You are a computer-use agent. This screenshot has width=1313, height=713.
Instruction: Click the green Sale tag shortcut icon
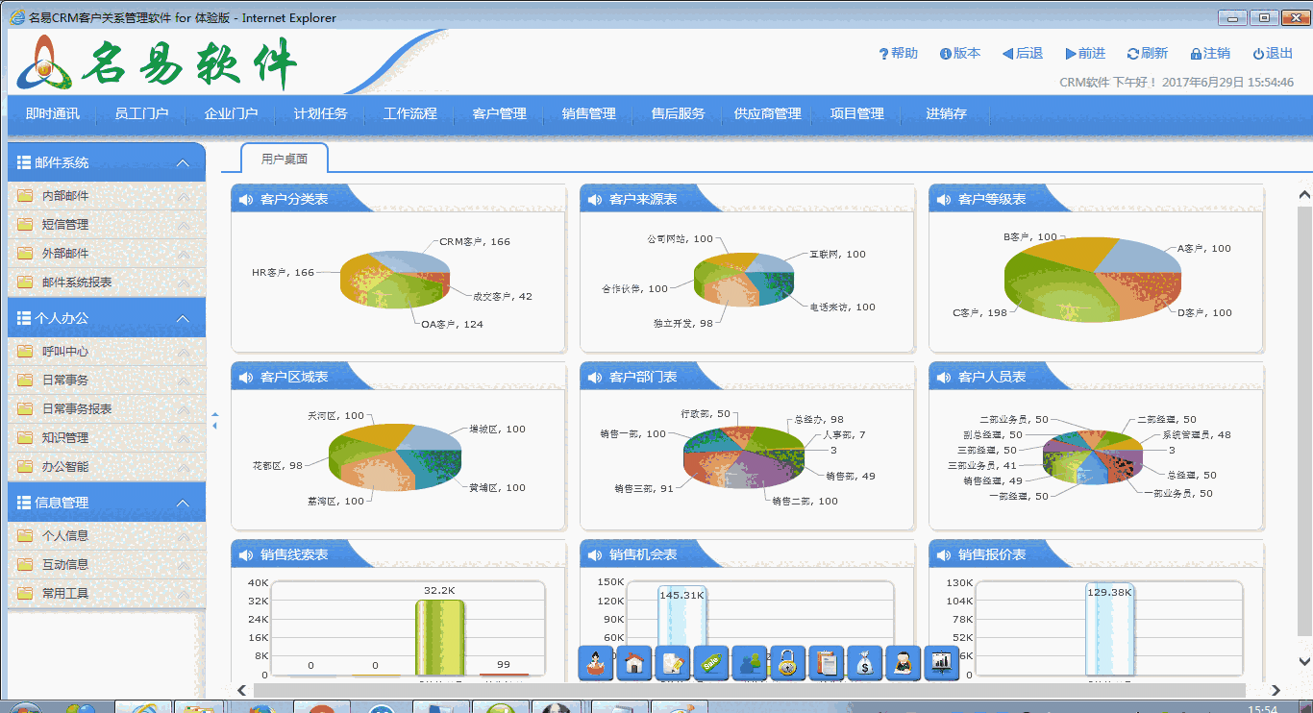(710, 662)
